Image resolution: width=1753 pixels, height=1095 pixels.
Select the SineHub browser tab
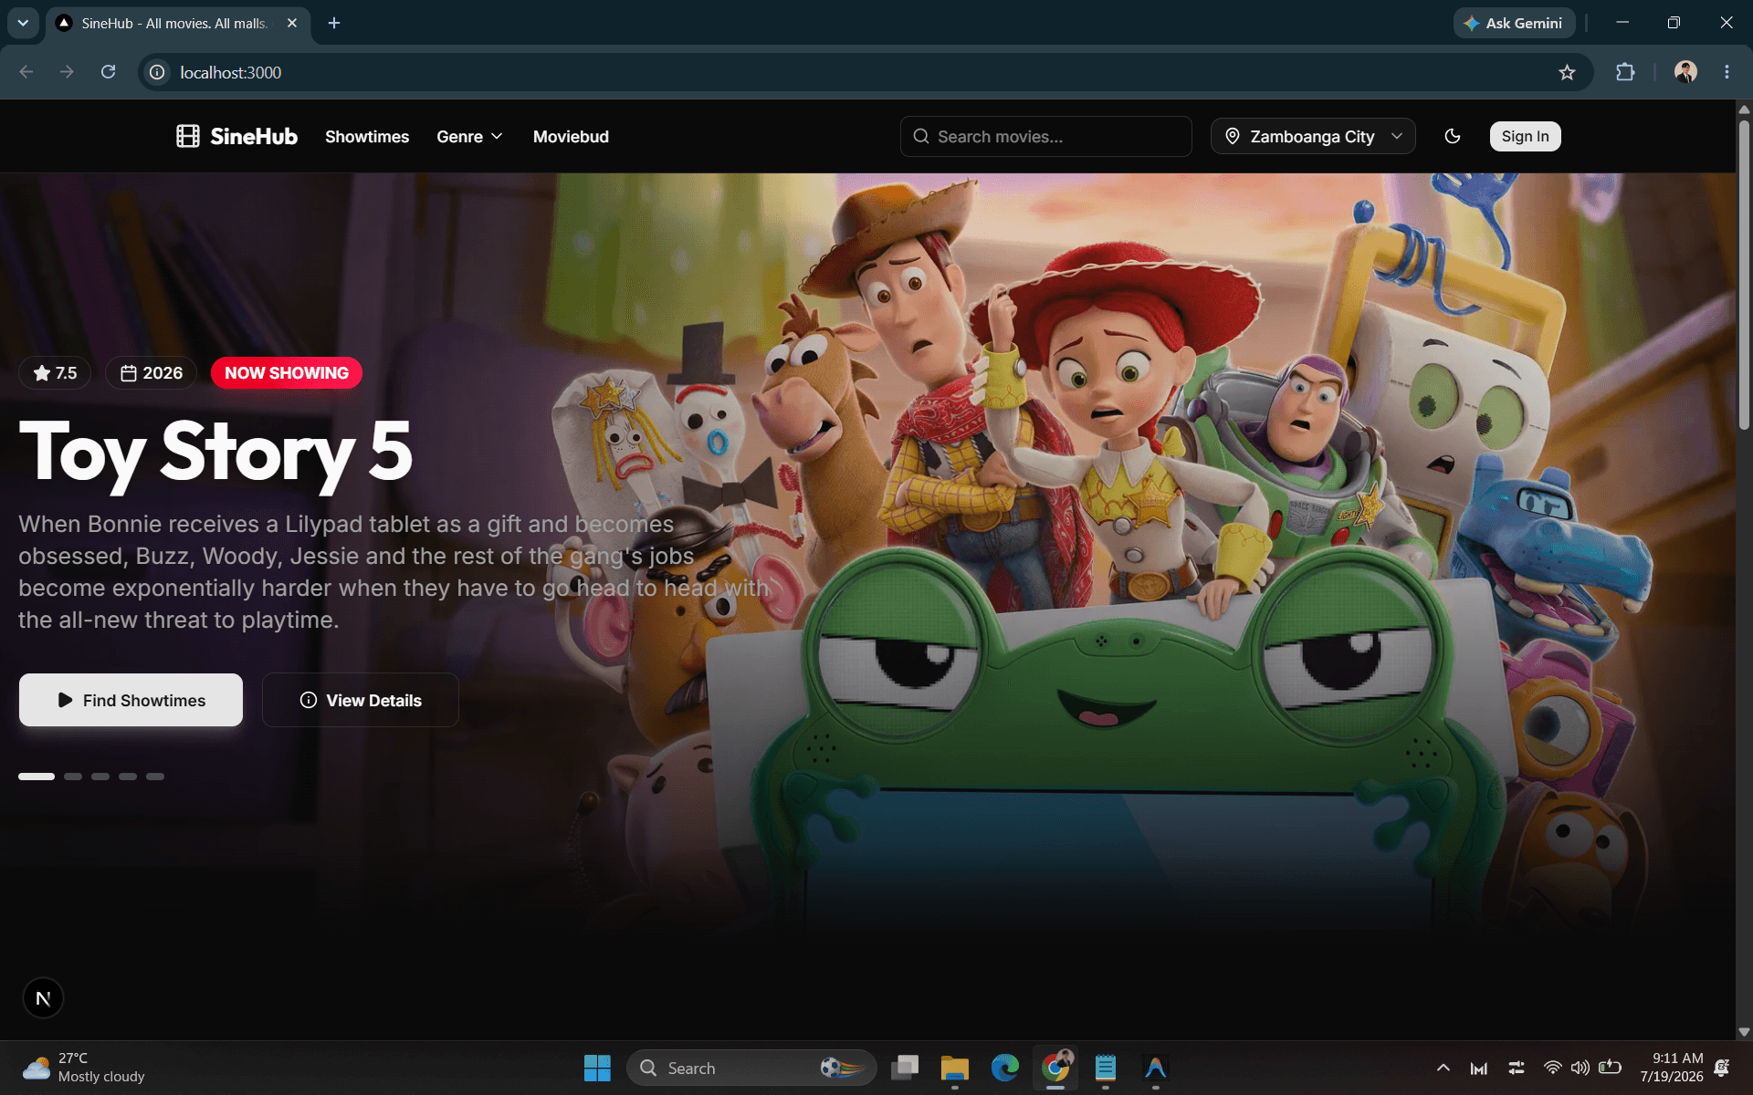(x=175, y=23)
